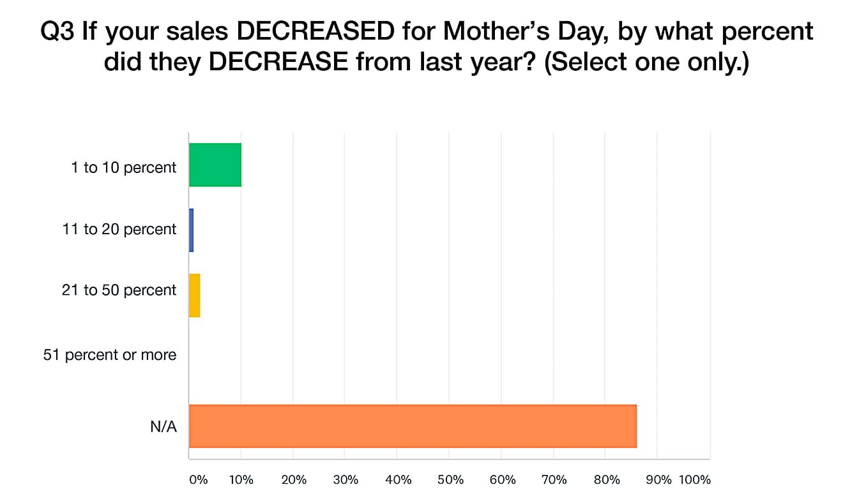
Task: Click the 100% x-axis tick label
Action: coord(695,480)
